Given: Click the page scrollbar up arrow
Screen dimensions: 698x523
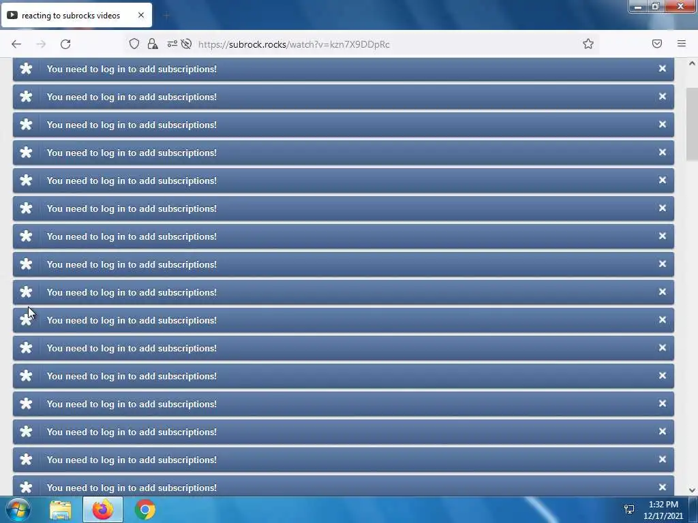Looking at the screenshot, I should pyautogui.click(x=692, y=63).
